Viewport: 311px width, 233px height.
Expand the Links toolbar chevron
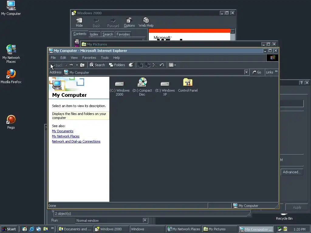point(276,71)
